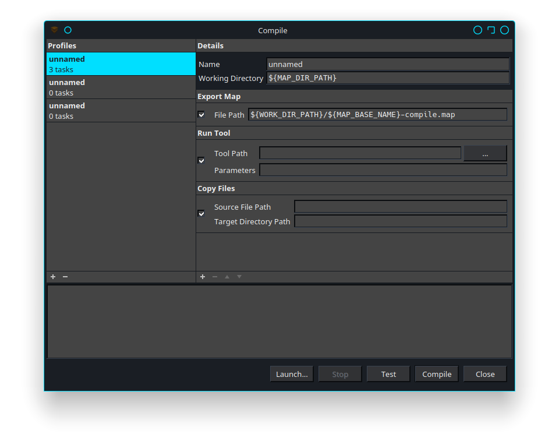Select the second unnamed profile
Image resolution: width=559 pixels, height=441 pixels.
point(121,87)
